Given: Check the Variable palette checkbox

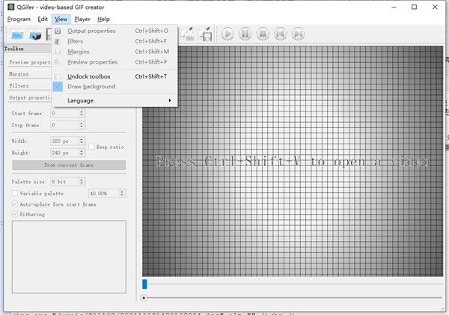Looking at the screenshot, I should [x=15, y=193].
